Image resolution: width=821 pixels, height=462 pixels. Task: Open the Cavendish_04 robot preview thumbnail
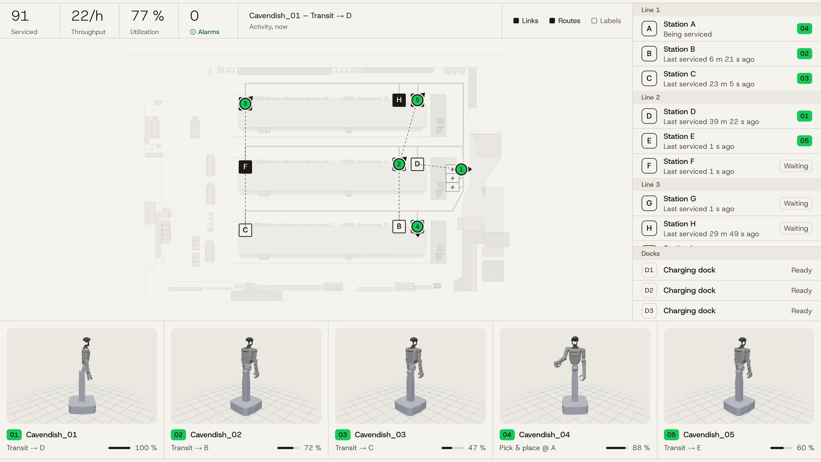tap(575, 376)
